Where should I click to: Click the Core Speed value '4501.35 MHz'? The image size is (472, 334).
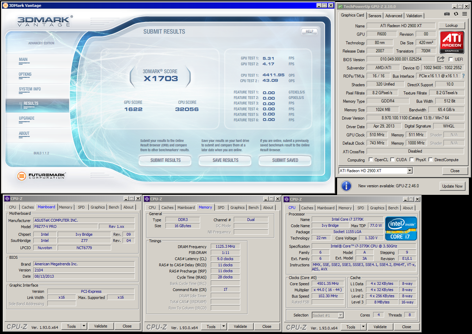[x=328, y=284]
